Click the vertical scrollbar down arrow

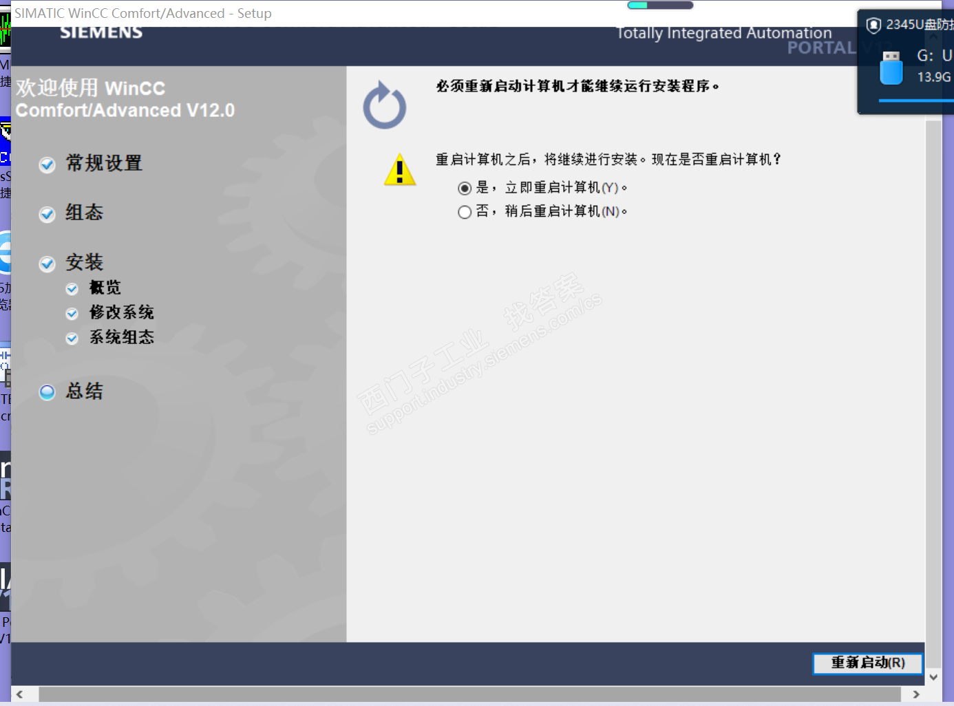pos(933,677)
